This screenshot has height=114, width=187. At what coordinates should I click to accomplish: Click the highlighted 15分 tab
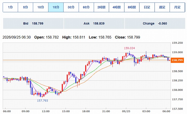(56, 7)
